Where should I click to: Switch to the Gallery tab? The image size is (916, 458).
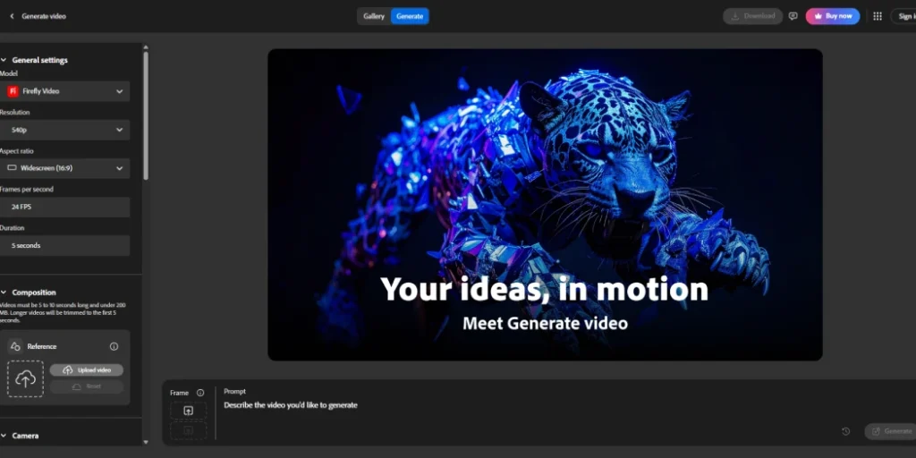374,16
